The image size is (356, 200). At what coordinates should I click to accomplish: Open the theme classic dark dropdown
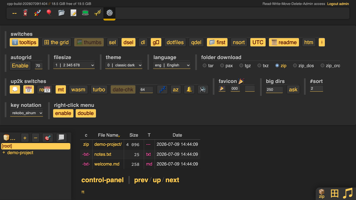pos(124,65)
